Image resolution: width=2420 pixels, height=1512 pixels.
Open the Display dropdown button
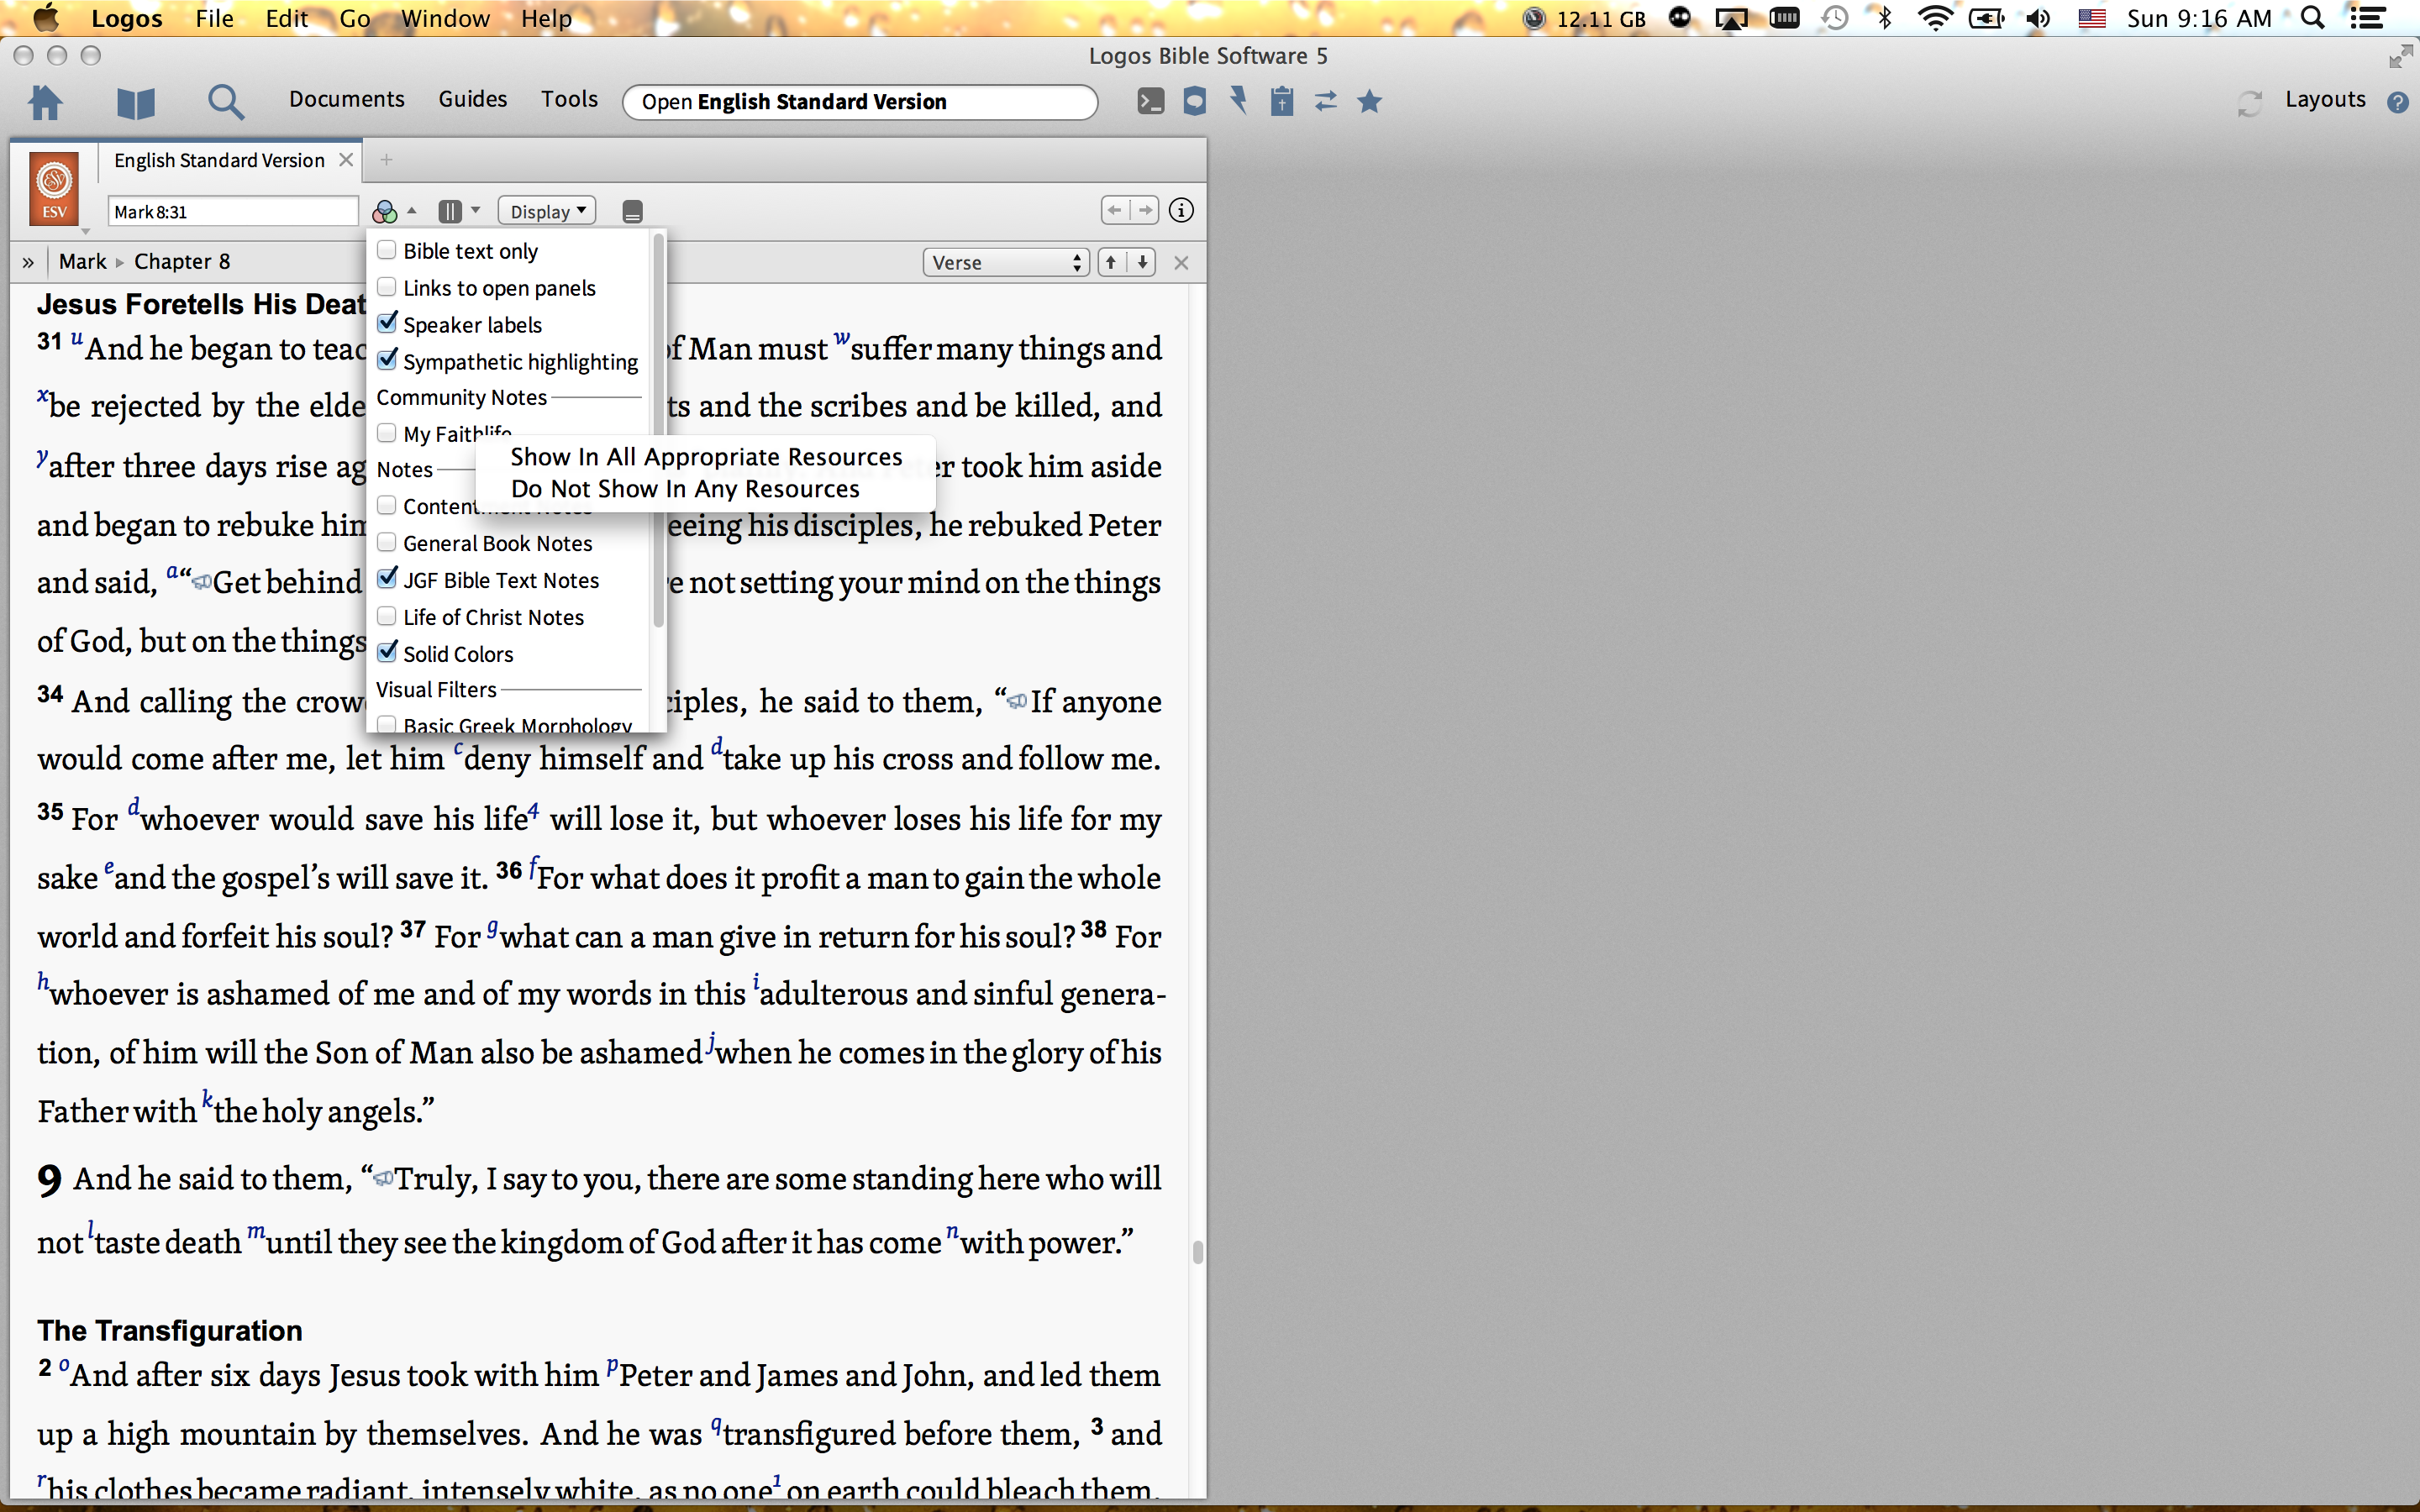547,212
